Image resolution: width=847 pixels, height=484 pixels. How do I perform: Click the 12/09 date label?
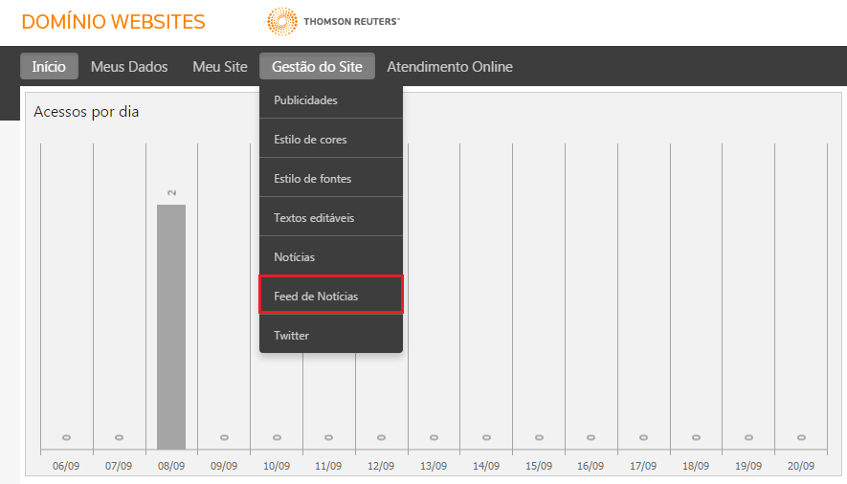(381, 466)
